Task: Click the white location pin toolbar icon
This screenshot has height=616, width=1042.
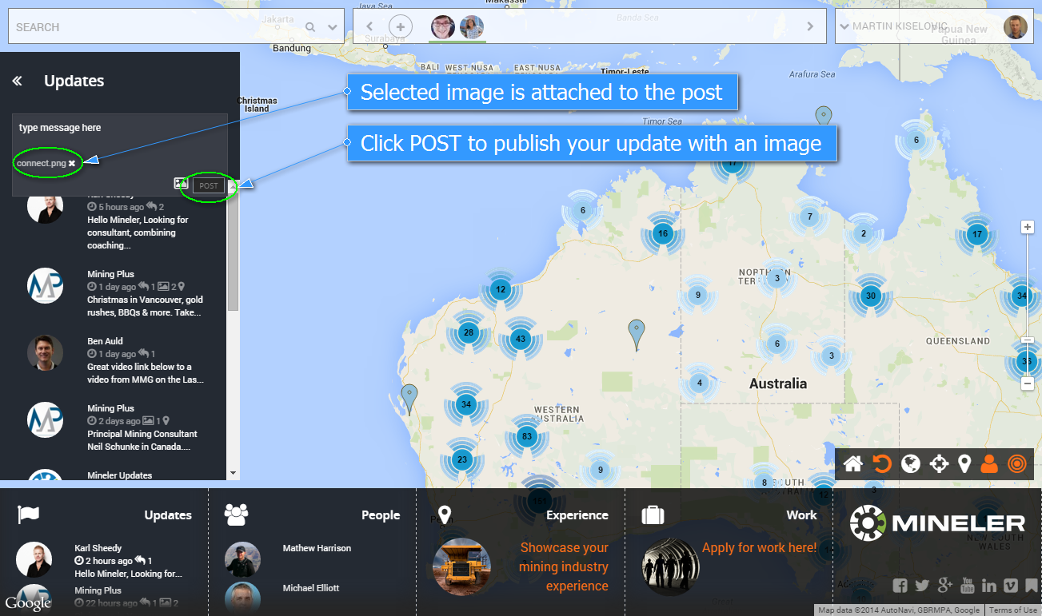Action: tap(964, 463)
